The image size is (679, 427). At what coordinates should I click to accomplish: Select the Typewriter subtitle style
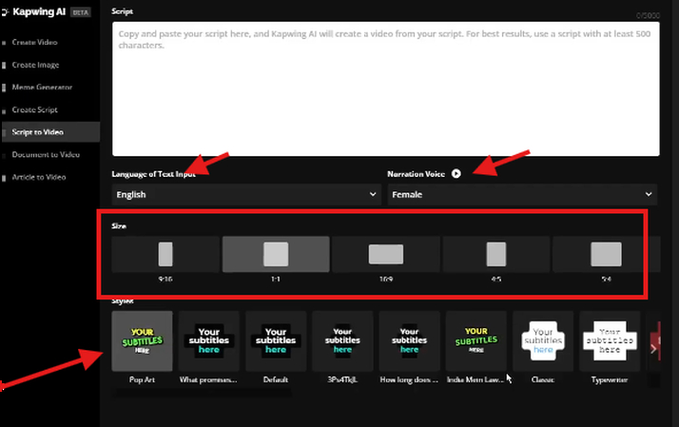[x=610, y=340]
